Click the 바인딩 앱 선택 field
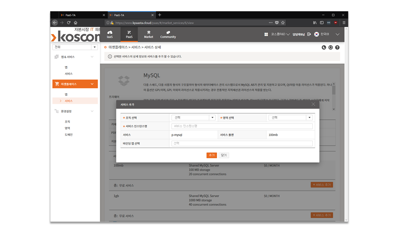The width and height of the screenshot is (398, 233). (x=242, y=143)
